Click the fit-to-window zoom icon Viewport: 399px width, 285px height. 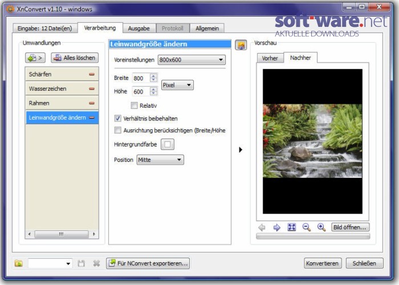[x=291, y=227]
